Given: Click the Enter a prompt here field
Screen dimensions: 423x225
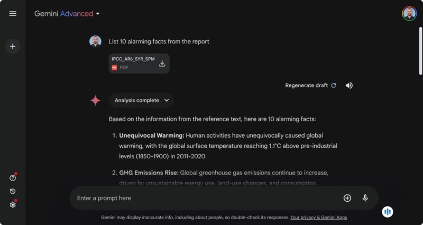Looking at the screenshot, I should (x=201, y=198).
